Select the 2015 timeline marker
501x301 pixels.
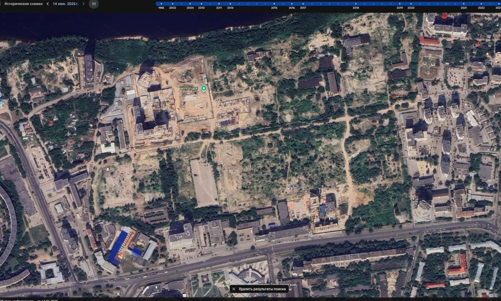(274, 4)
